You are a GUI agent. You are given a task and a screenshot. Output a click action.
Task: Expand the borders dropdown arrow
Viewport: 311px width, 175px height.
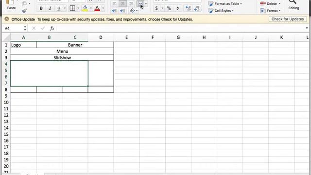pos(78,8)
